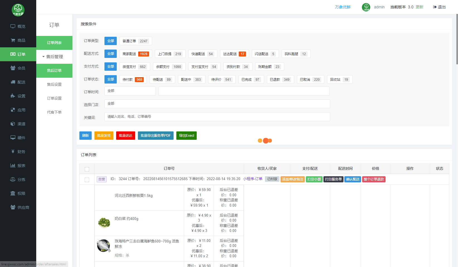This screenshot has height=267, width=458.
Task: Open the 配送 delivery truck icon
Action: click(13, 82)
